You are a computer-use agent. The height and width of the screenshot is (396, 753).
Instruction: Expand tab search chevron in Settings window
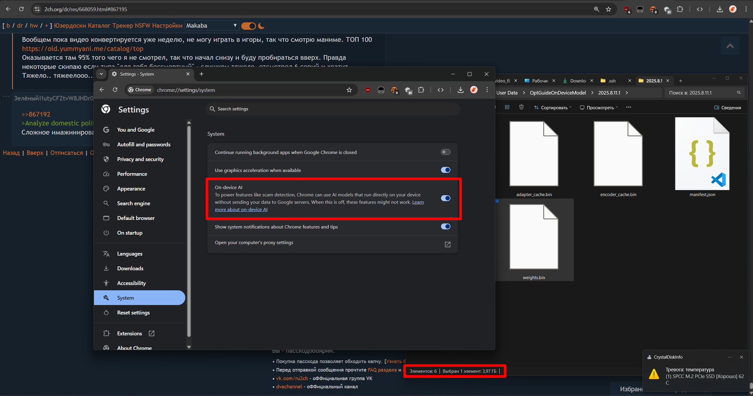[101, 74]
